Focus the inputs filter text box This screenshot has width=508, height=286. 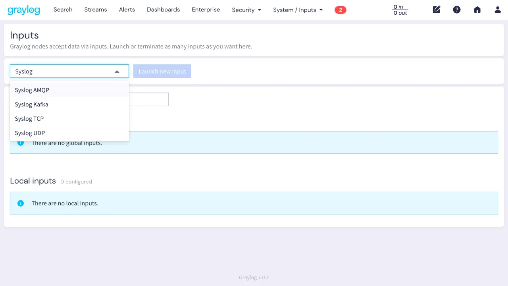point(149,99)
